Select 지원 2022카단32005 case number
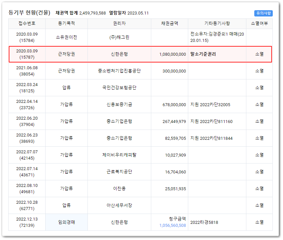This screenshot has height=240, width=283. 210,105
